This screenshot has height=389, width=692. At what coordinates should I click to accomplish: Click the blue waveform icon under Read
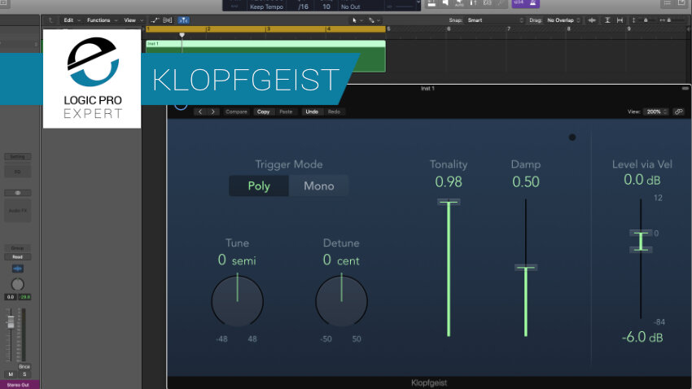click(18, 269)
